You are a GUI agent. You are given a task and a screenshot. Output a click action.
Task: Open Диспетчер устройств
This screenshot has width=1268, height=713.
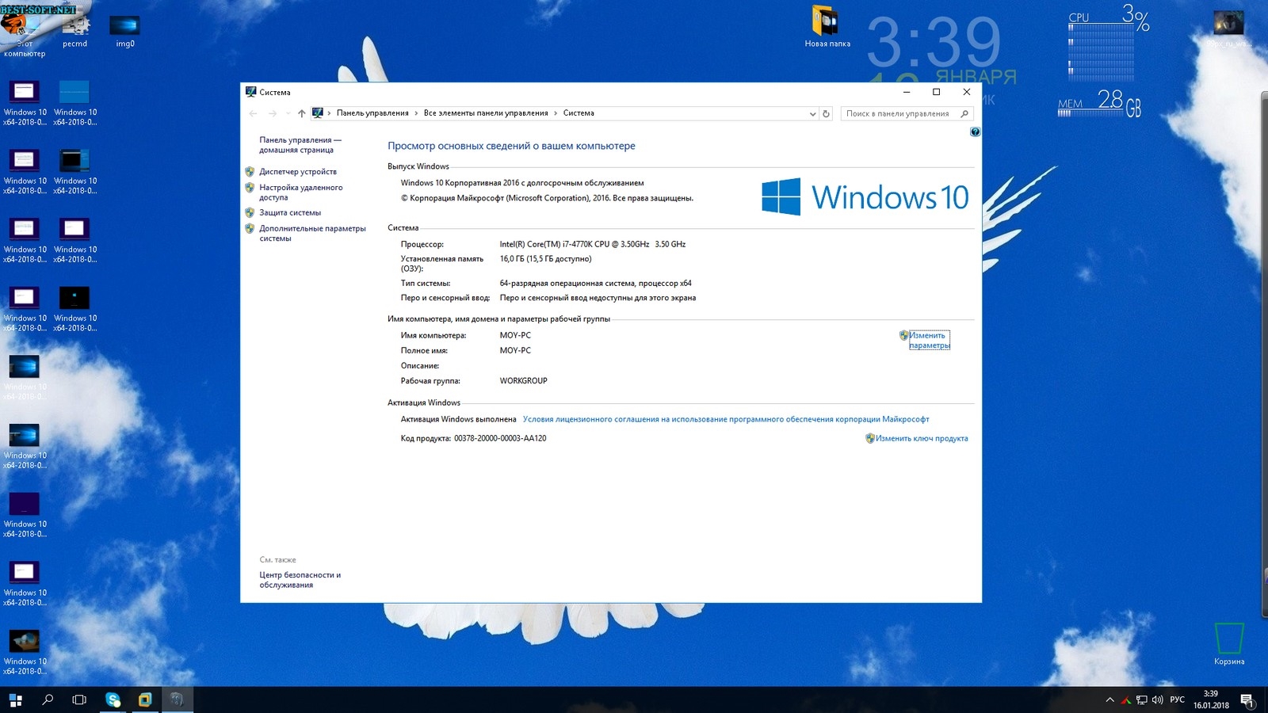(x=298, y=172)
